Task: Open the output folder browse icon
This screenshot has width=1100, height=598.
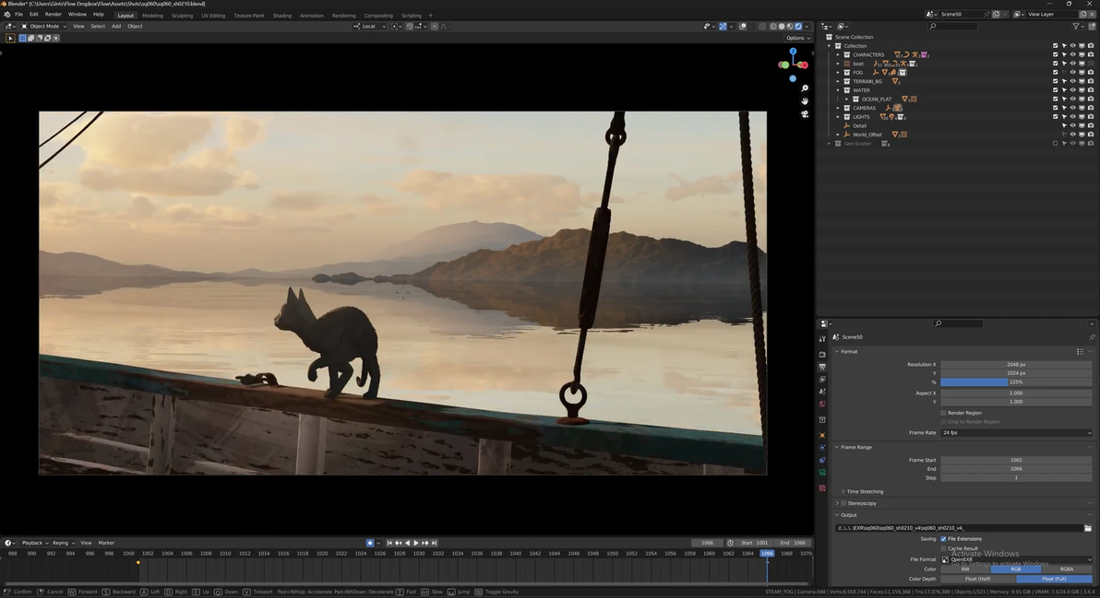Action: pos(1088,528)
